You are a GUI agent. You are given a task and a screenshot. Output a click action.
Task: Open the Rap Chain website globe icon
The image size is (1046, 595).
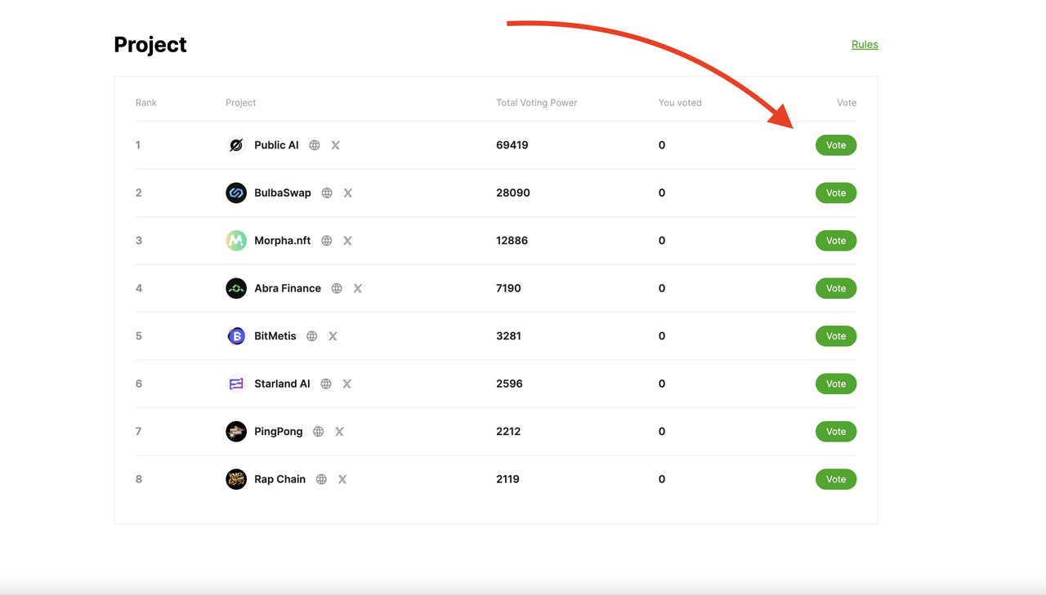pyautogui.click(x=321, y=480)
